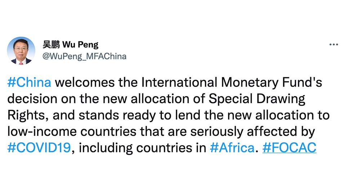Open the #Africa hashtag
This screenshot has height=194, width=346.
(232, 148)
